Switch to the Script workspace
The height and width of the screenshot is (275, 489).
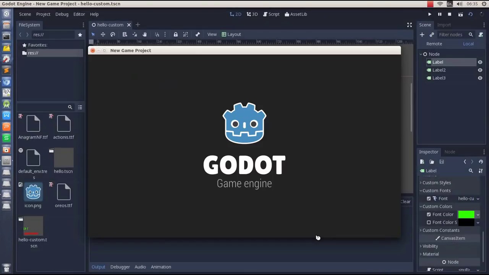[x=271, y=14]
